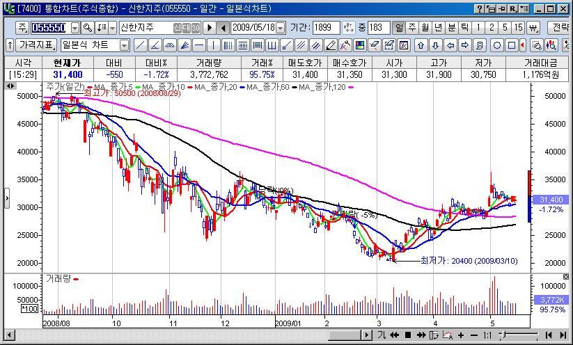Click the period adjust arrows icon
The image size is (573, 345).
click(348, 28)
